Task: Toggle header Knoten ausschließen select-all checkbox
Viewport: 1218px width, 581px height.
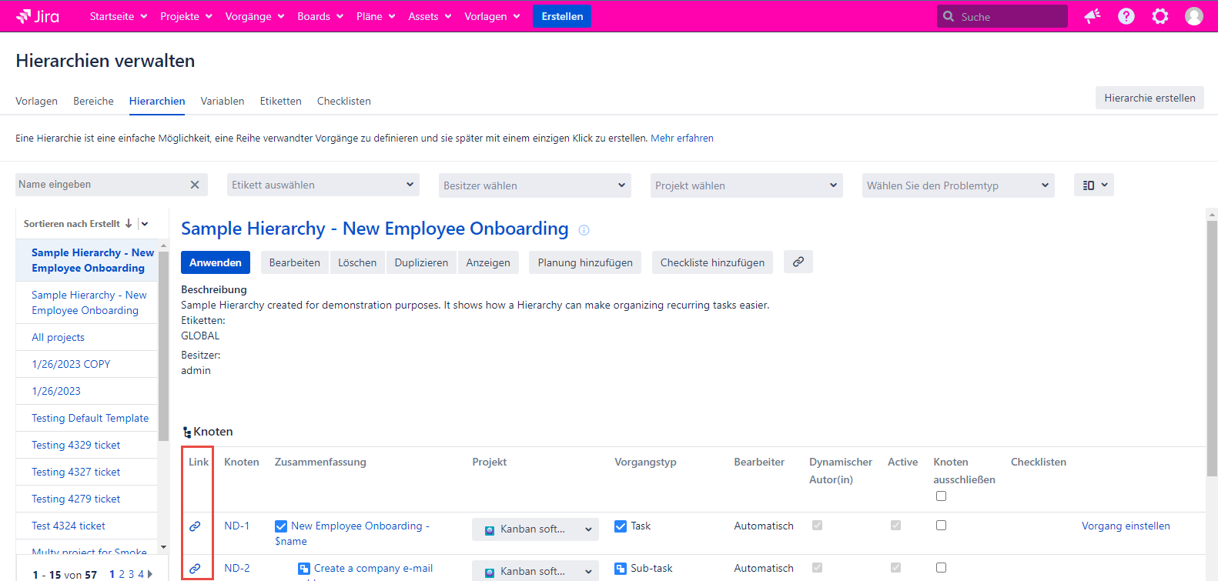Action: (x=941, y=496)
